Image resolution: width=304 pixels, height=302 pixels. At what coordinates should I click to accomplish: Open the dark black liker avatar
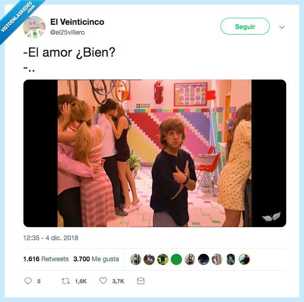[x=204, y=259]
